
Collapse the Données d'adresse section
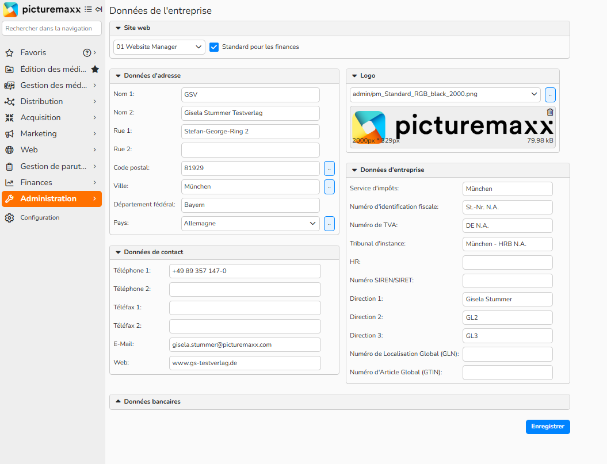(x=118, y=76)
